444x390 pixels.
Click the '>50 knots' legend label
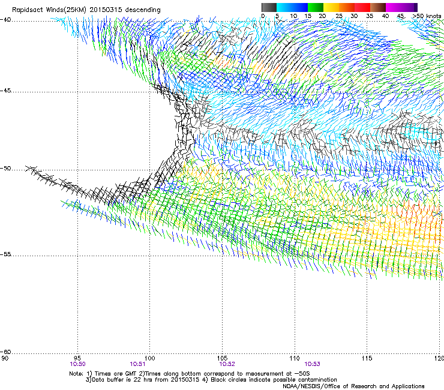pyautogui.click(x=427, y=16)
